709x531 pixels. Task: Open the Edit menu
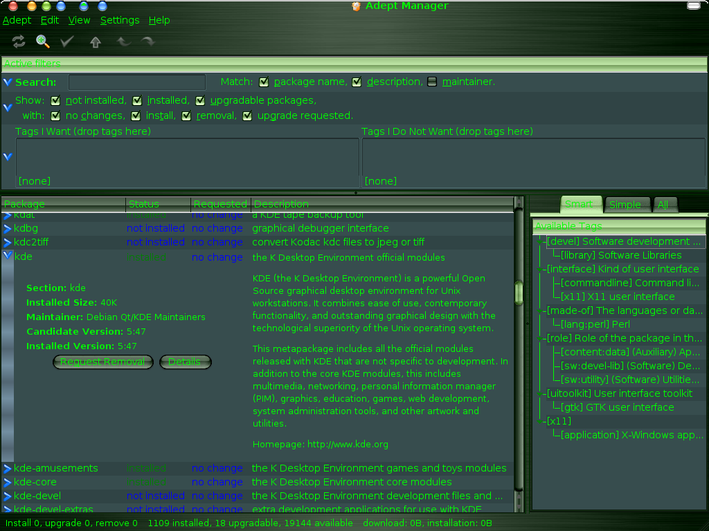point(50,20)
